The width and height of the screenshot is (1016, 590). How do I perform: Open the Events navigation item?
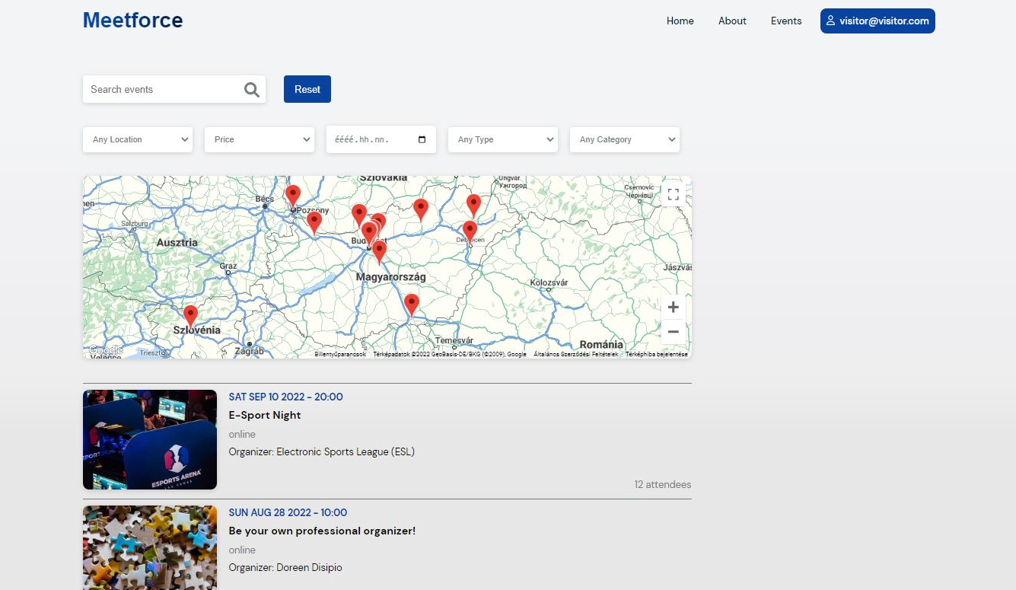[786, 21]
